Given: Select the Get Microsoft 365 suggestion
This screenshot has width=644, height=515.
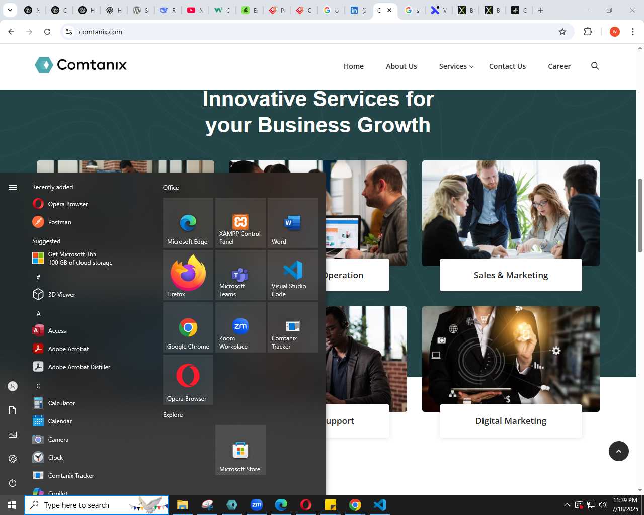Looking at the screenshot, I should pos(91,259).
